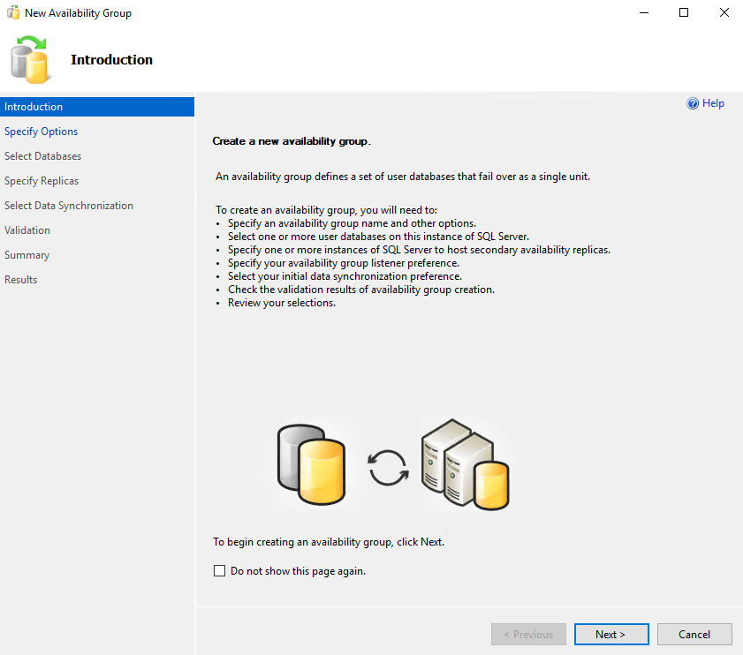The height and width of the screenshot is (655, 743).
Task: Minimize the wizard window
Action: click(643, 12)
